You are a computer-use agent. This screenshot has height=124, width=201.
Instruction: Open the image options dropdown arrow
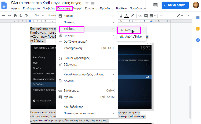155,16
